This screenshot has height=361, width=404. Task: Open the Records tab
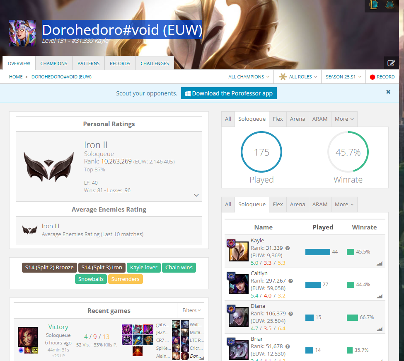point(120,63)
